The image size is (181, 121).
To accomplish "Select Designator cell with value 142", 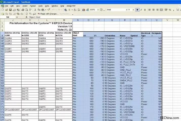I will tap(157, 38).
